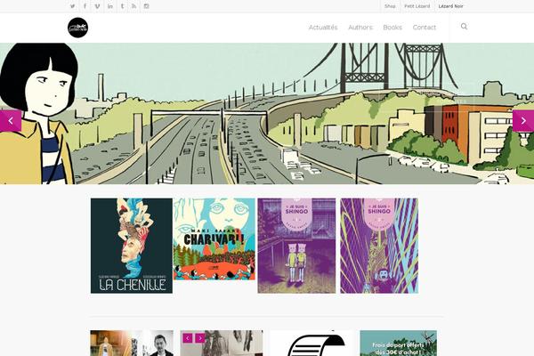Open the Authors menu
This screenshot has width=534, height=356.
tap(360, 28)
